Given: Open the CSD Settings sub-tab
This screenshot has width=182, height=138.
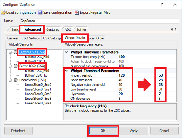Looking at the screenshot, I should (31, 38).
